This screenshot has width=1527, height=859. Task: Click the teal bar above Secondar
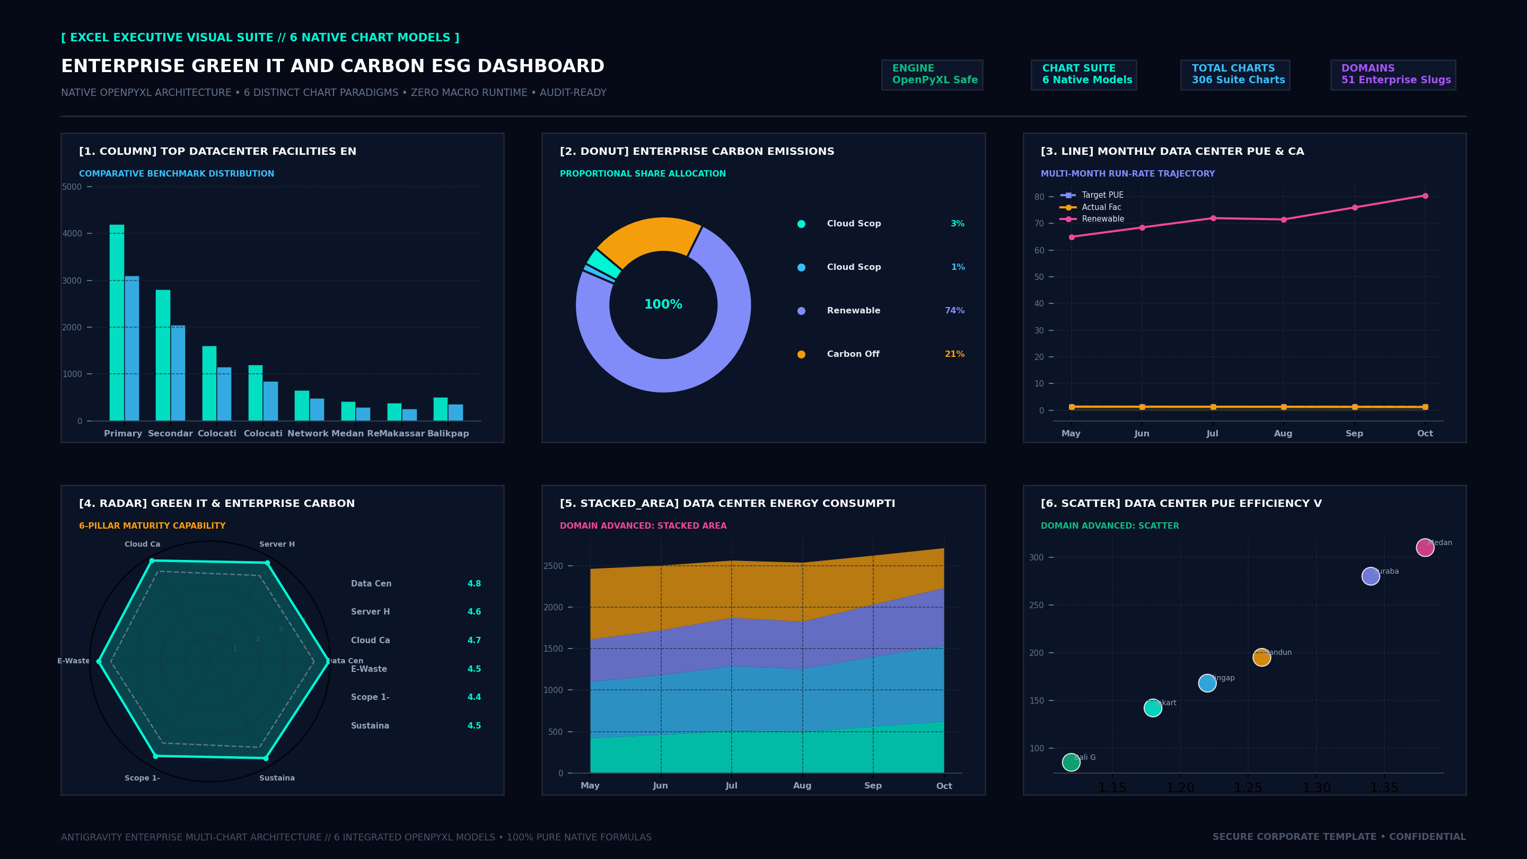(x=163, y=355)
